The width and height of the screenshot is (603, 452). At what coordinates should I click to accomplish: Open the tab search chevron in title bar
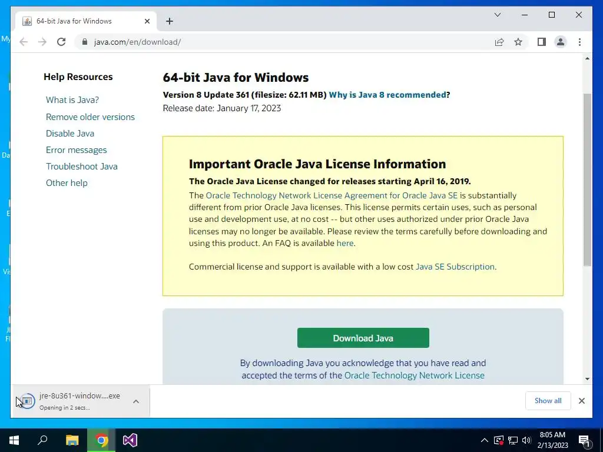point(497,15)
